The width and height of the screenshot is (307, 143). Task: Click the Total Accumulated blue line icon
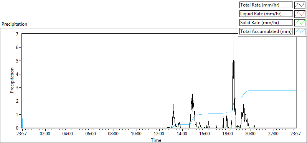click(x=300, y=31)
